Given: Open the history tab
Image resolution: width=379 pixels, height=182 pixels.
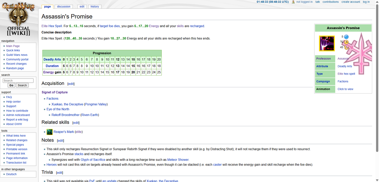Looking at the screenshot, I should (x=95, y=6).
